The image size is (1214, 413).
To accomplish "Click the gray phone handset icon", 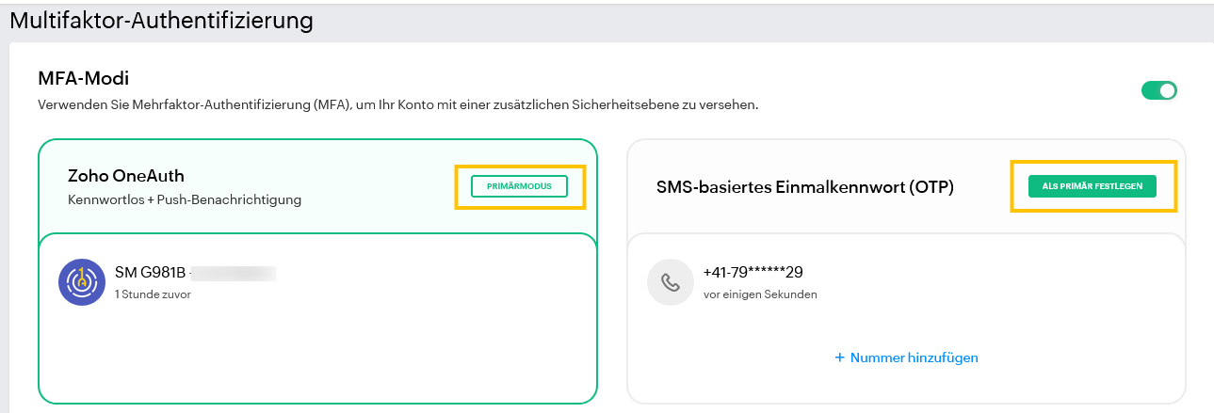I will [x=671, y=282].
